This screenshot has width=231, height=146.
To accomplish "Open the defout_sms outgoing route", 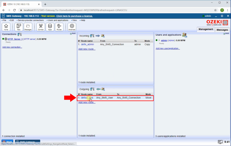I will (x=87, y=98).
